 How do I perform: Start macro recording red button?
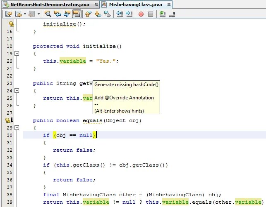point(141,14)
